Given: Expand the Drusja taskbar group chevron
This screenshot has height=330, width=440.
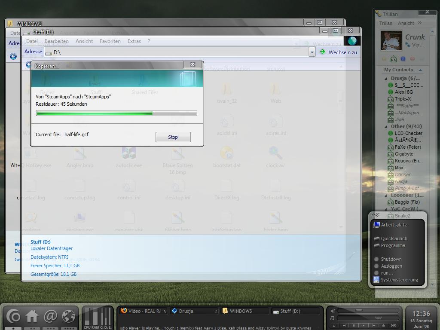Looking at the screenshot, I should (x=216, y=311).
